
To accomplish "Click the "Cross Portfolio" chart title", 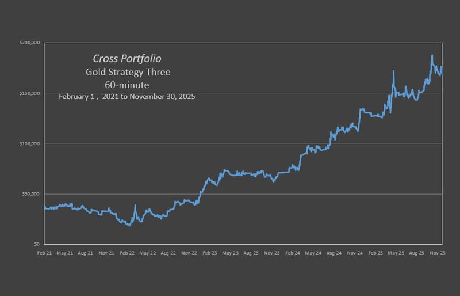I will click(x=127, y=59).
